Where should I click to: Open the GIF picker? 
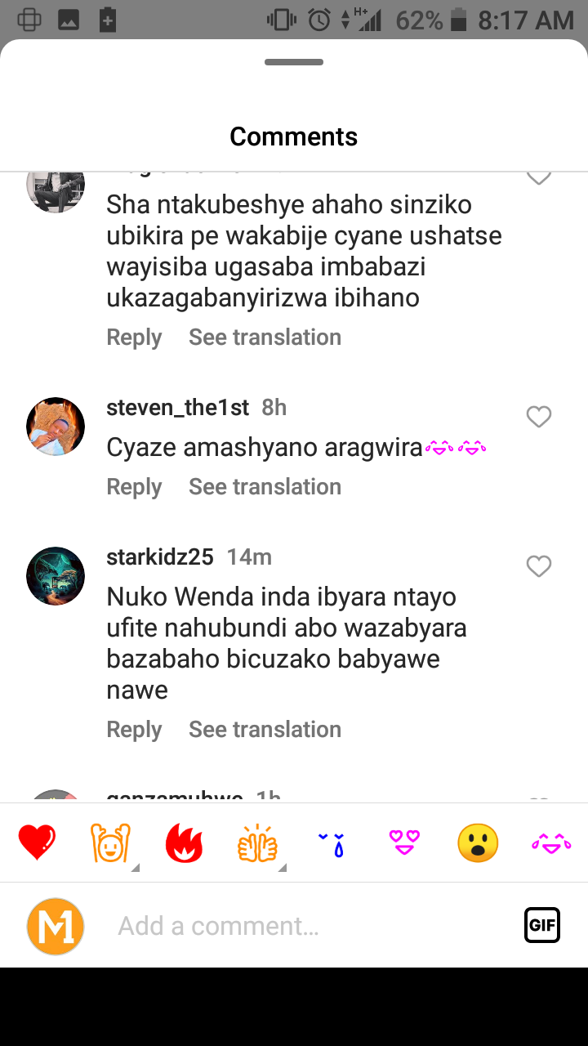tap(542, 925)
